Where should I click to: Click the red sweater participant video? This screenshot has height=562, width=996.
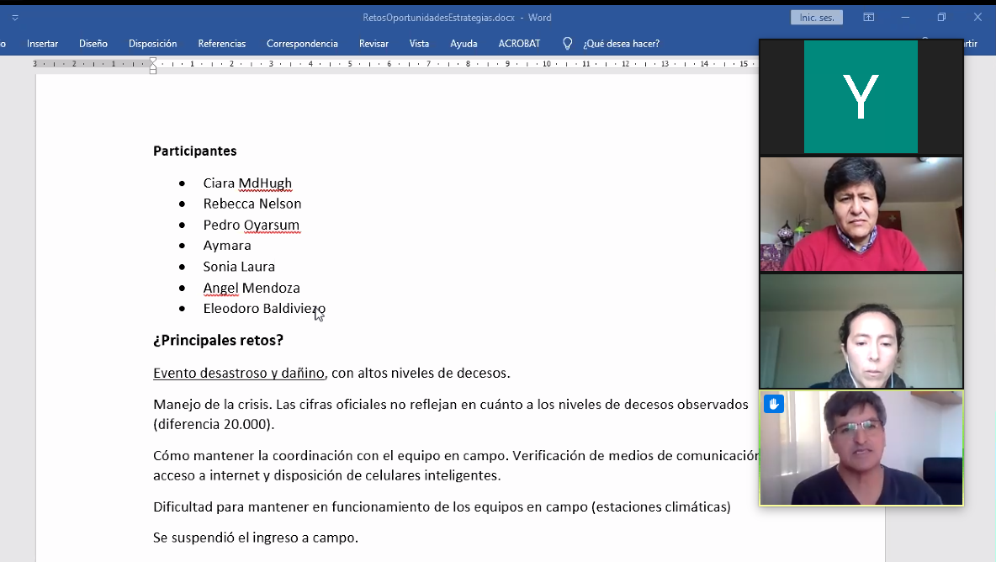click(861, 214)
